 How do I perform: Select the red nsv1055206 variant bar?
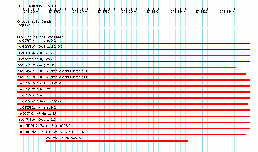[133, 56]
